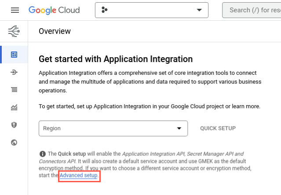Click the project picker dots icon
The width and height of the screenshot is (281, 195).
pos(105,10)
